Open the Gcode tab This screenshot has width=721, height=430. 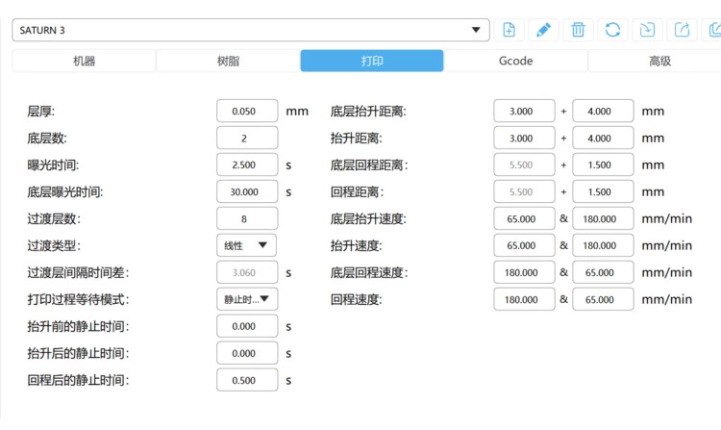[x=515, y=61]
